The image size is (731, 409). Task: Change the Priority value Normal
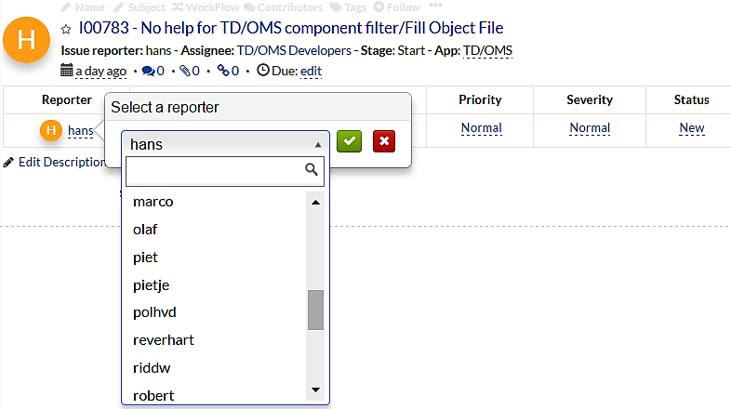(x=481, y=128)
